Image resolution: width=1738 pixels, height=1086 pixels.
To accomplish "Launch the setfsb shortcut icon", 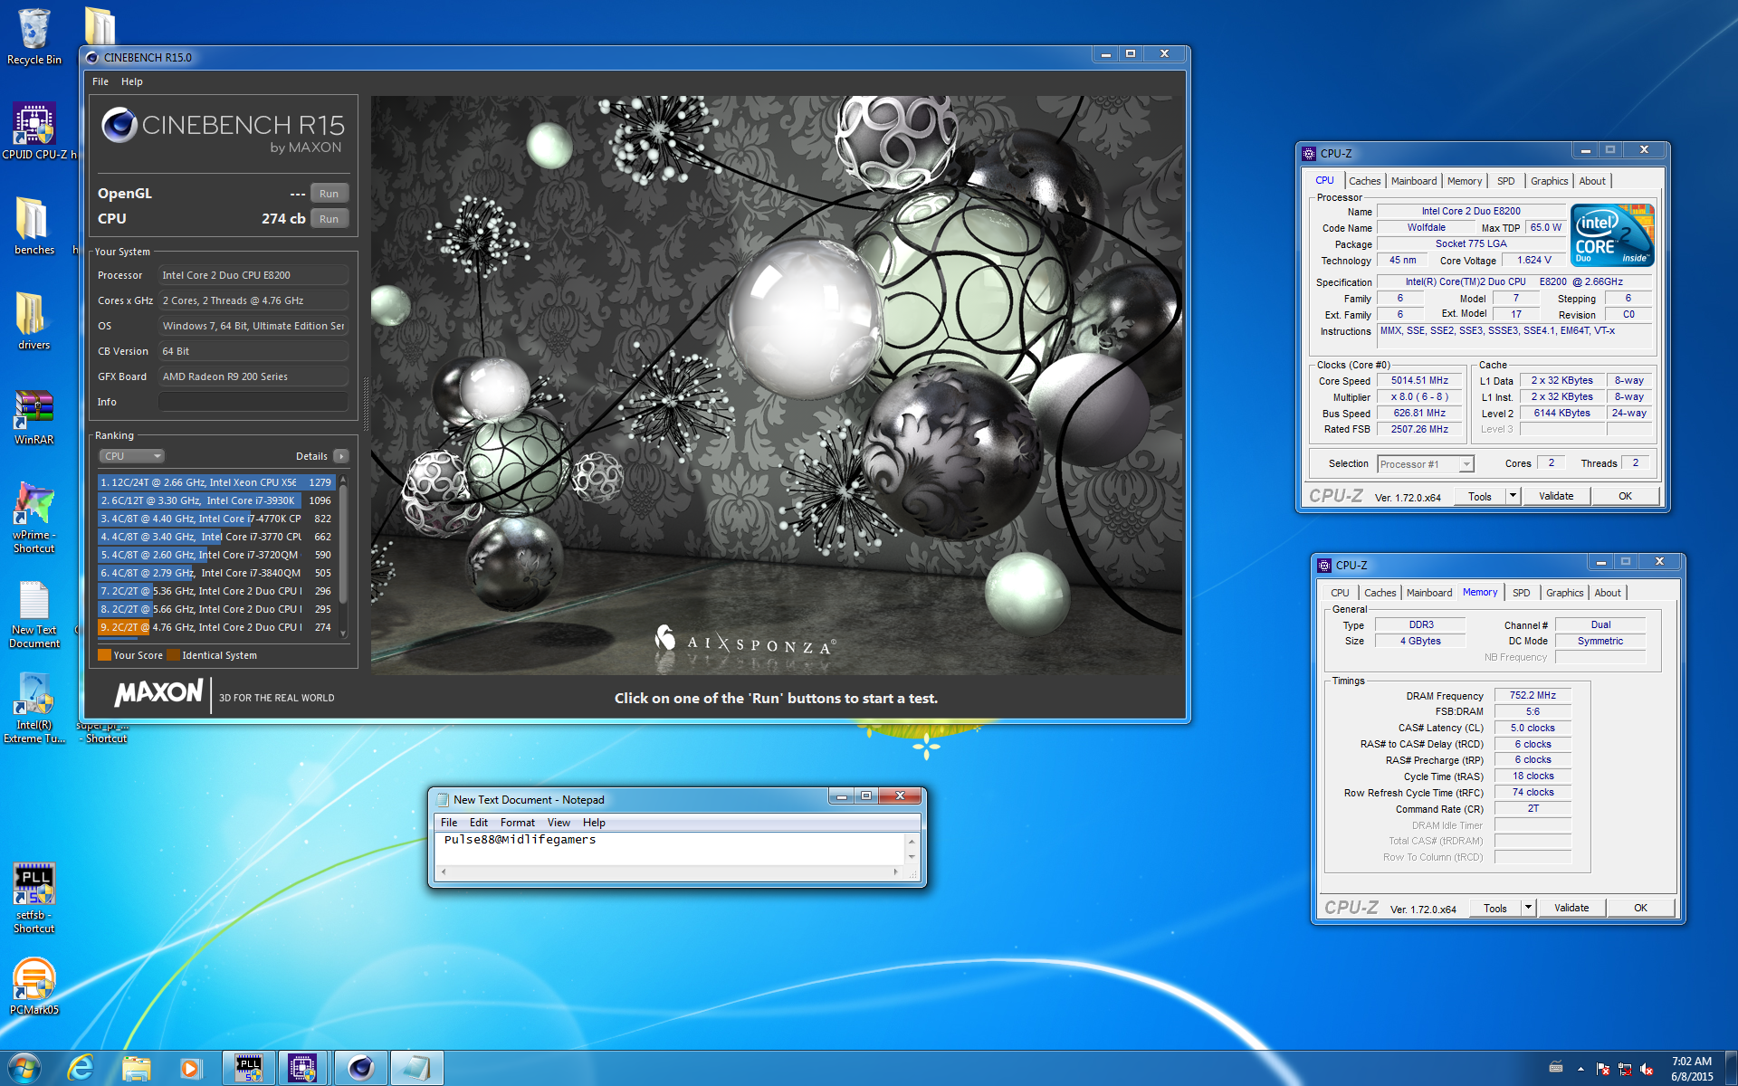I will point(33,898).
